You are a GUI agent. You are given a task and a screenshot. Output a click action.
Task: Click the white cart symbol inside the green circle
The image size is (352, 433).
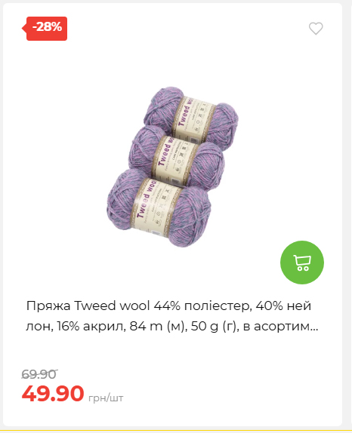[302, 263]
